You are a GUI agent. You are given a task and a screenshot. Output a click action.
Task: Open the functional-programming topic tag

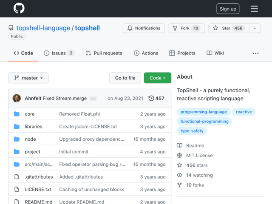click(204, 122)
